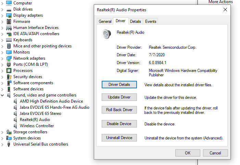Image resolution: width=240 pixels, height=165 pixels.
Task: Click the Sound, video and game controllers icon
Action: pos(9,95)
